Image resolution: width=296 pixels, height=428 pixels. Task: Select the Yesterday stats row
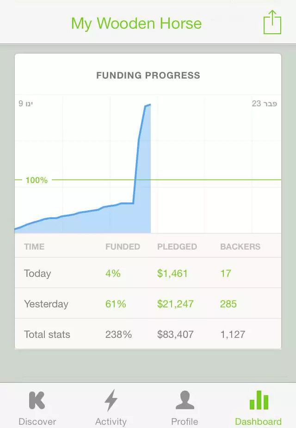click(x=148, y=303)
